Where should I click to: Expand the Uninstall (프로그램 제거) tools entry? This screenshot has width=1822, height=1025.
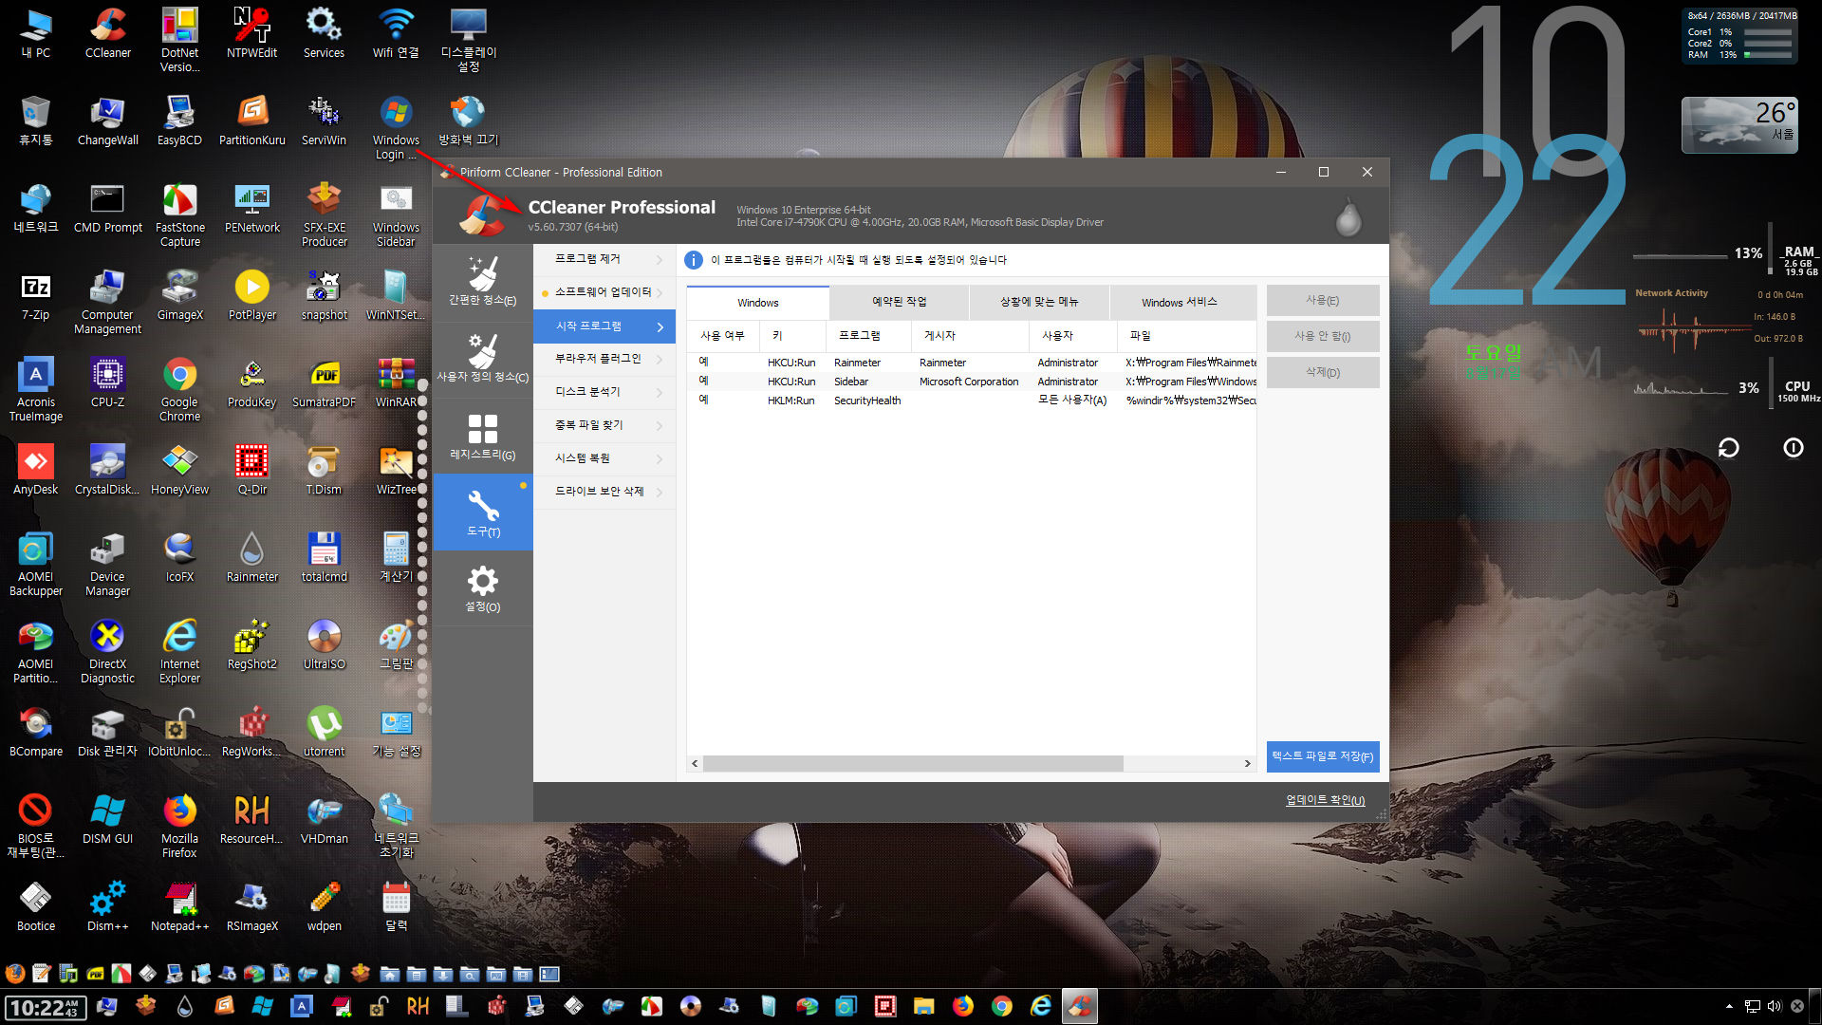coord(604,259)
